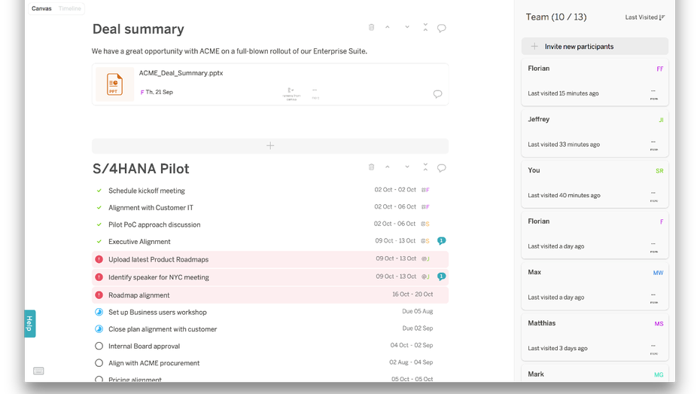Collapse the Deal summary section
This screenshot has height=394, width=700.
pyautogui.click(x=425, y=28)
